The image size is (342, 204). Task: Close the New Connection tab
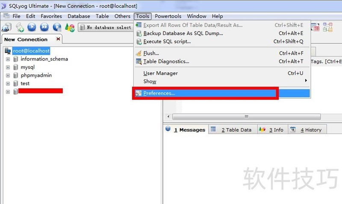coord(58,39)
